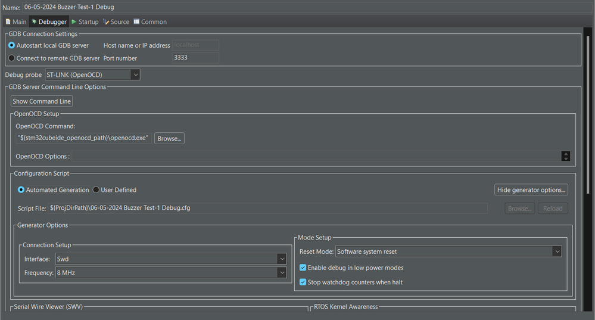The image size is (595, 320).
Task: Click Hide generator options button
Action: pyautogui.click(x=531, y=190)
